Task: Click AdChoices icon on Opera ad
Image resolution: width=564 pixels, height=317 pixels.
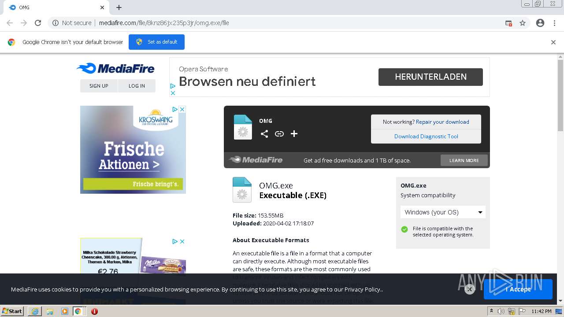Action: click(x=173, y=86)
